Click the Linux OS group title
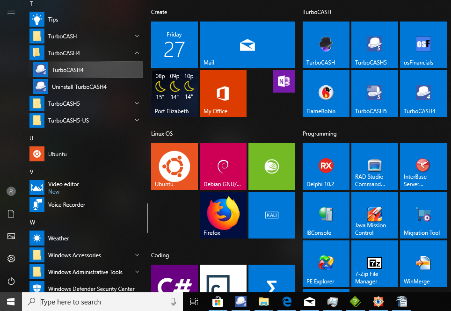The width and height of the screenshot is (451, 311). (162, 134)
